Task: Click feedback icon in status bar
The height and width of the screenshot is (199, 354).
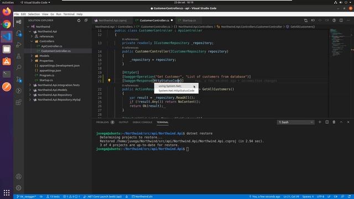Action: coord(343,197)
